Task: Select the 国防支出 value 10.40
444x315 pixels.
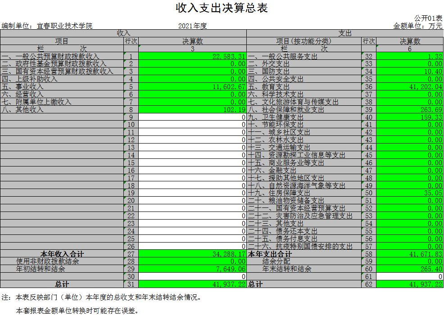Action: point(409,72)
